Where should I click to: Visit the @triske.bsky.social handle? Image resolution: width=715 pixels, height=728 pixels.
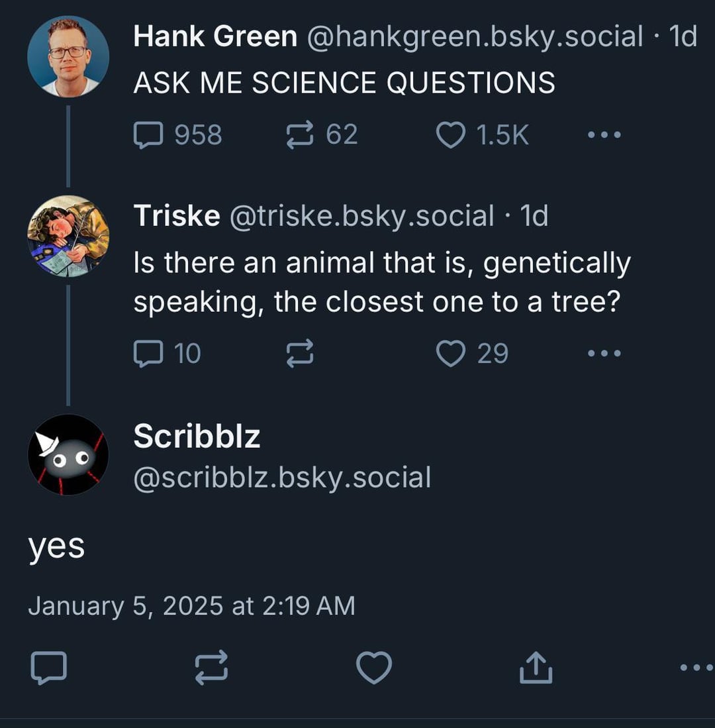tap(361, 215)
